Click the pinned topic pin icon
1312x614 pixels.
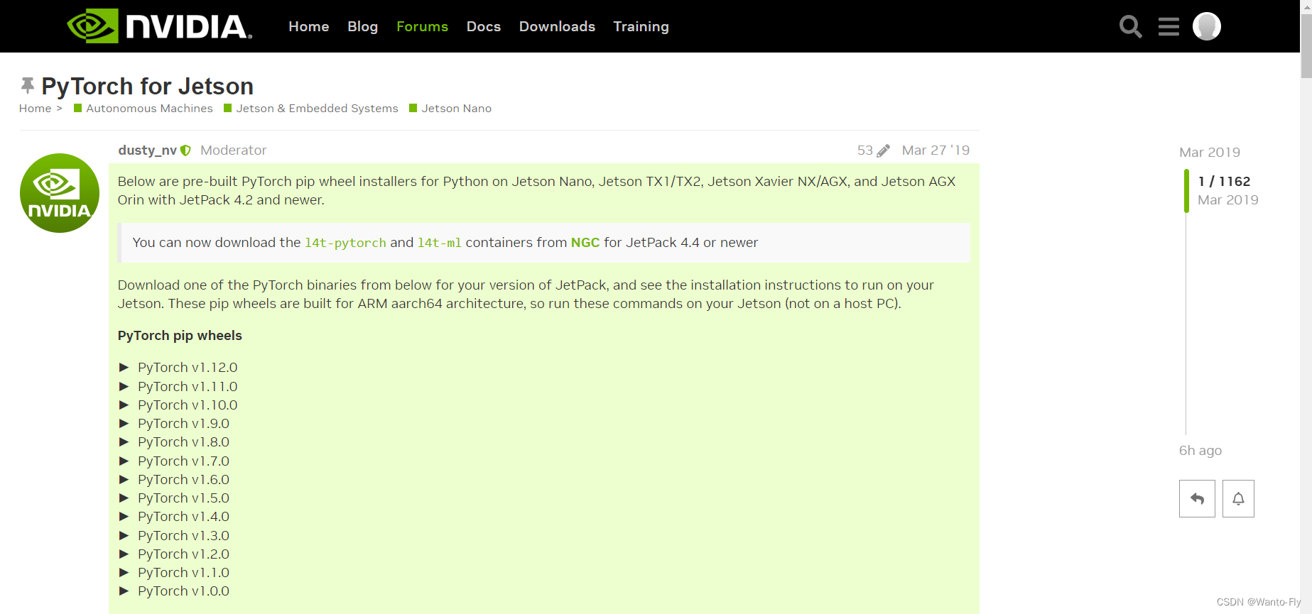pyautogui.click(x=27, y=86)
